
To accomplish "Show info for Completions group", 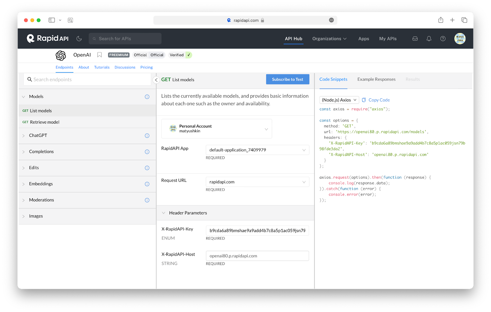I will coord(147,152).
